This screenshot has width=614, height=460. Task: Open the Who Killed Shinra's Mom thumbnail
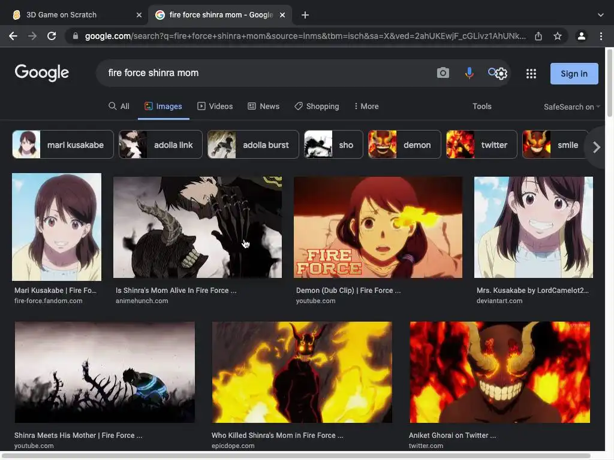click(x=302, y=372)
